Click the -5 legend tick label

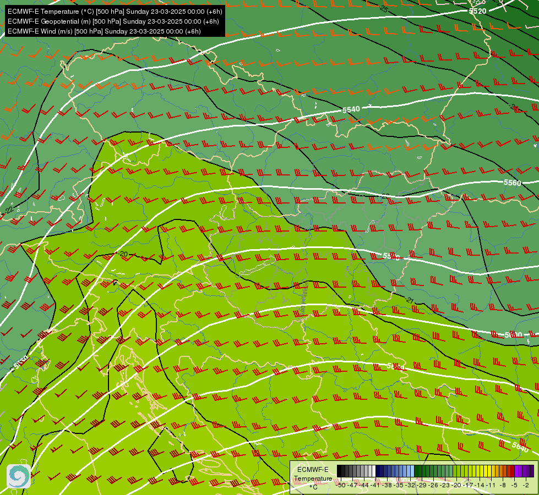pos(514,485)
